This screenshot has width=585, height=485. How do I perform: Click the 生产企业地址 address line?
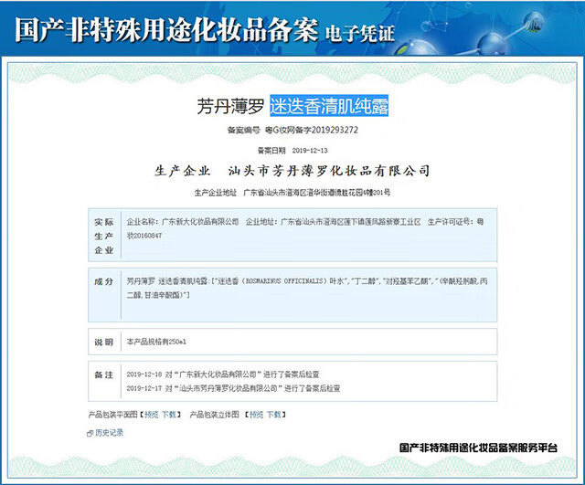(292, 193)
